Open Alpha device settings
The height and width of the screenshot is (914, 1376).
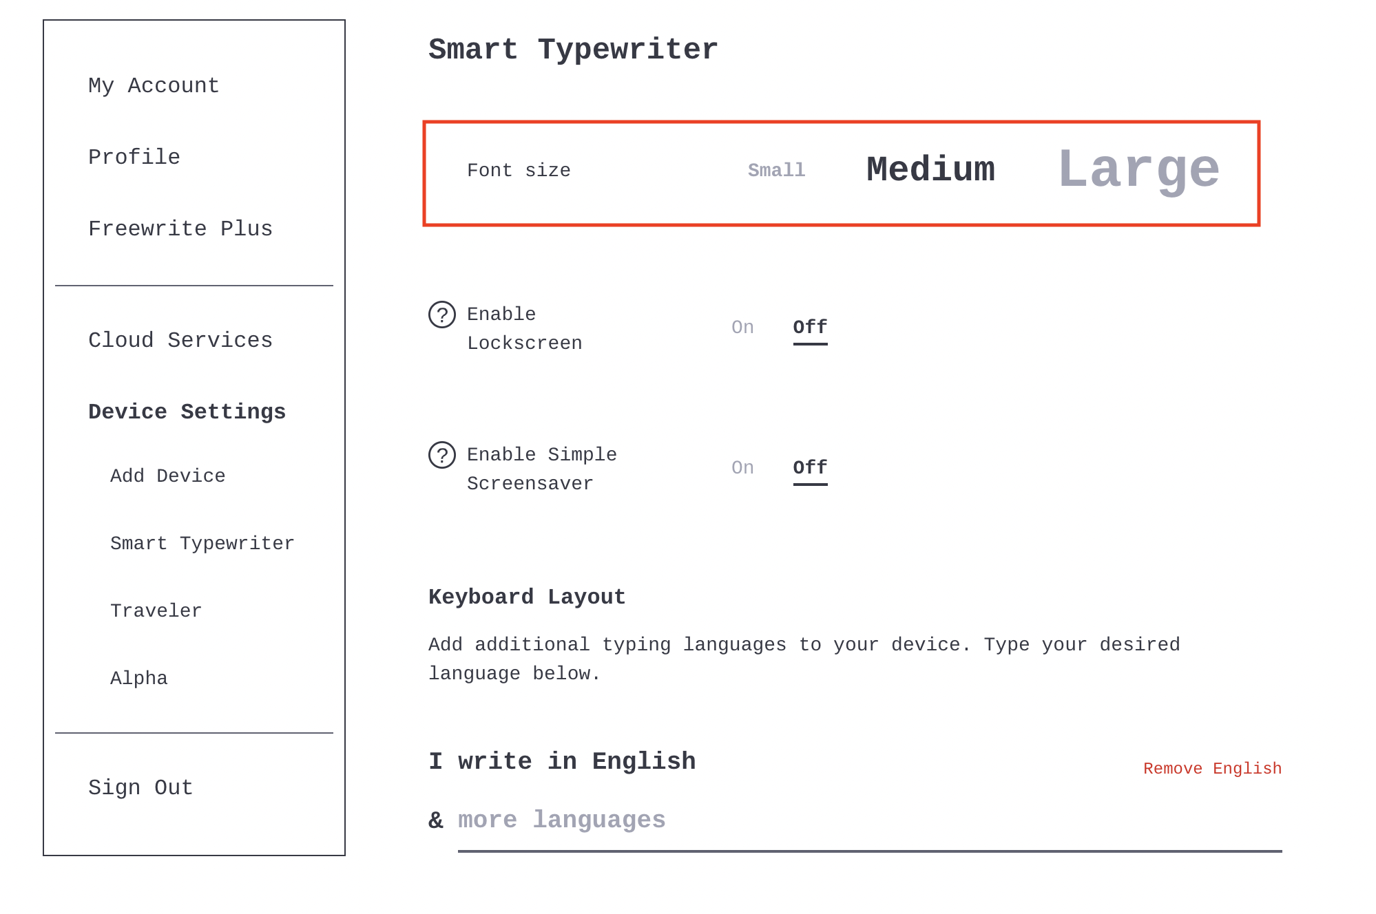point(139,678)
